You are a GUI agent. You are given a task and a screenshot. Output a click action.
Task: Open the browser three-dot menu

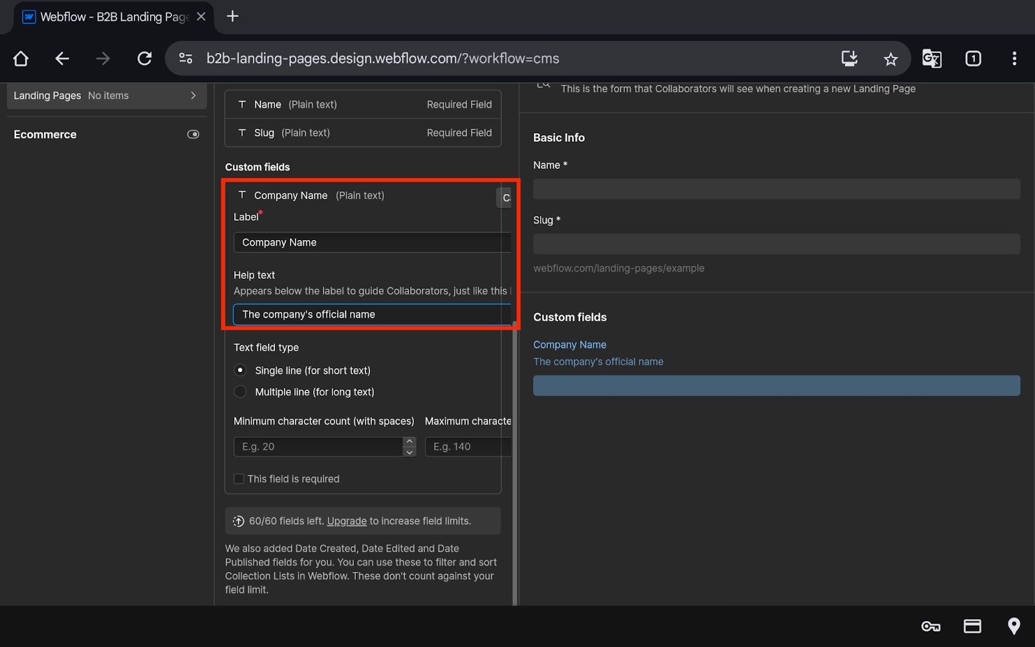point(1014,59)
